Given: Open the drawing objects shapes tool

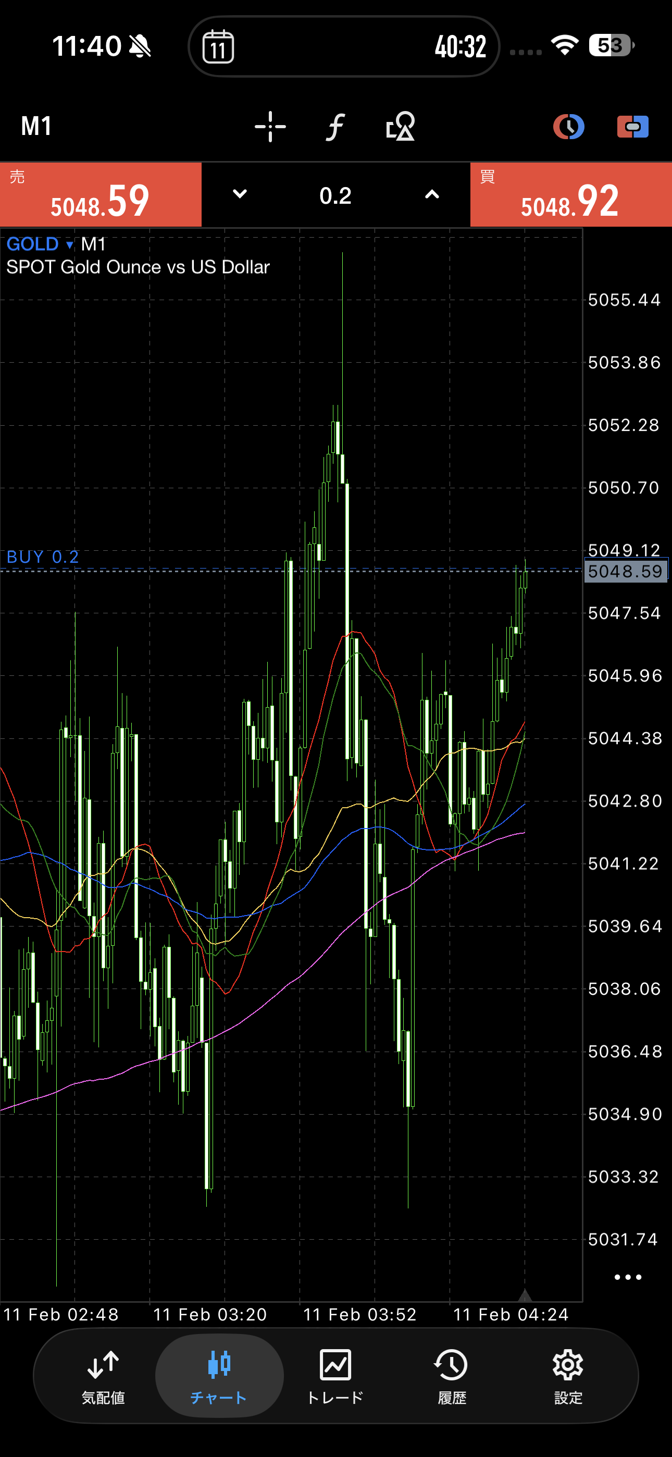Looking at the screenshot, I should [x=401, y=126].
